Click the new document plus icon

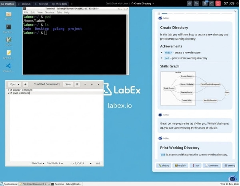point(25,84)
